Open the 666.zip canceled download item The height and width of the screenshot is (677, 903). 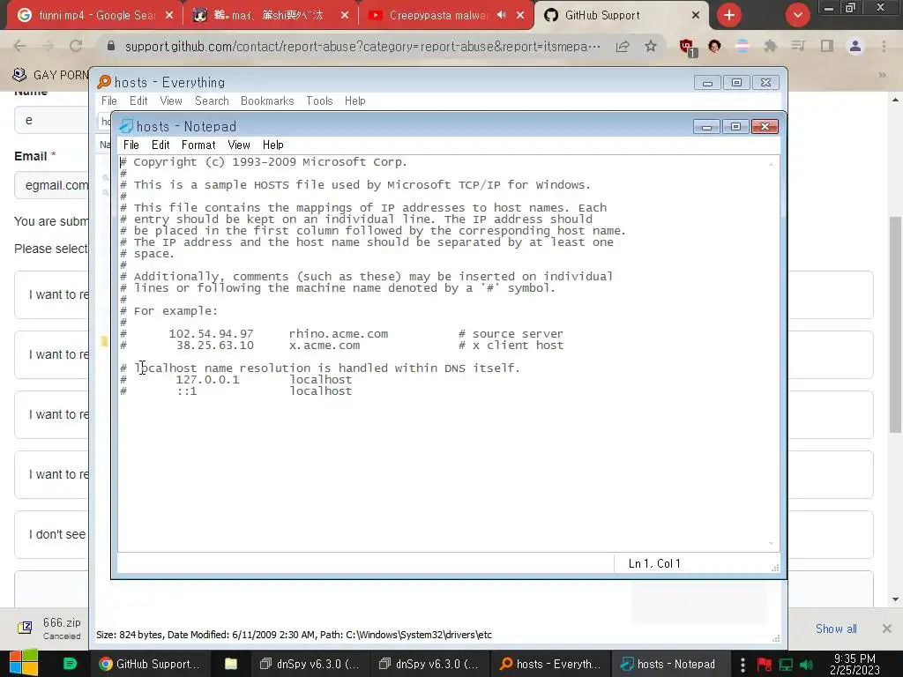(x=50, y=629)
